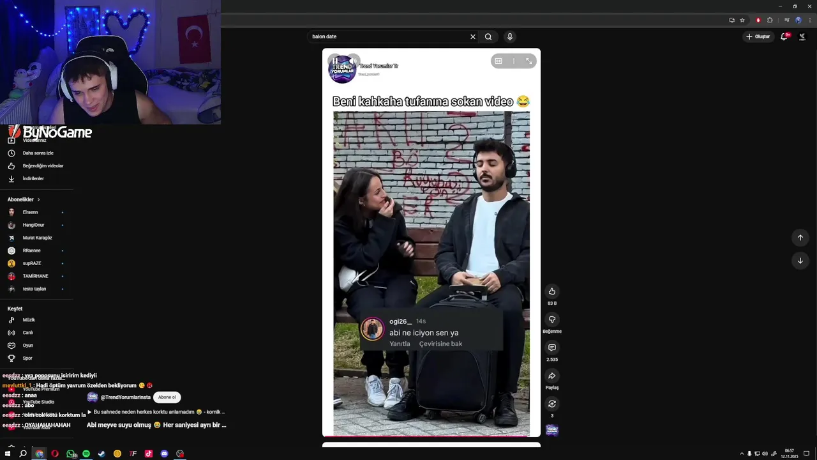Open the Chrome profile avatar
Screen dimensions: 817x460
pos(798,20)
